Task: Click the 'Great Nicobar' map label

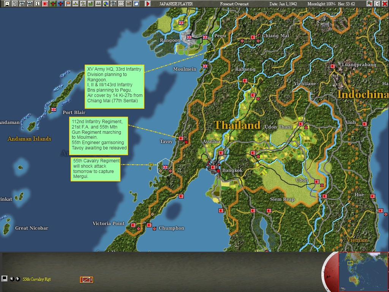Action: click(x=32, y=228)
